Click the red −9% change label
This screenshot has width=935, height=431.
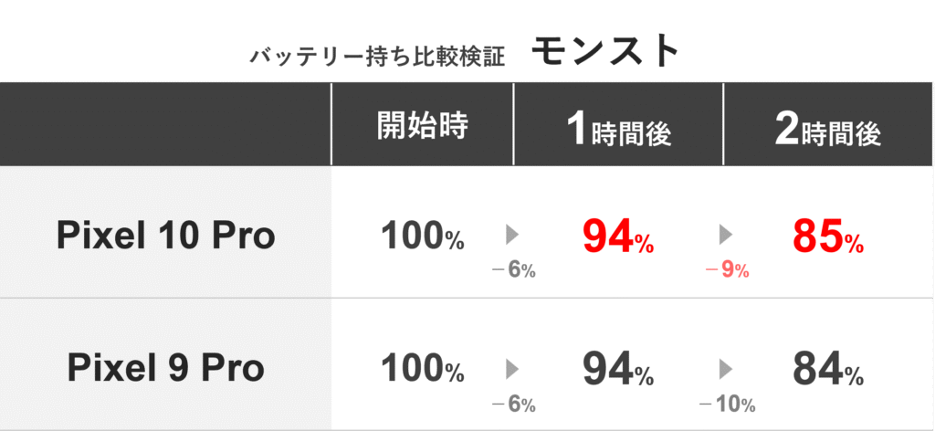728,270
